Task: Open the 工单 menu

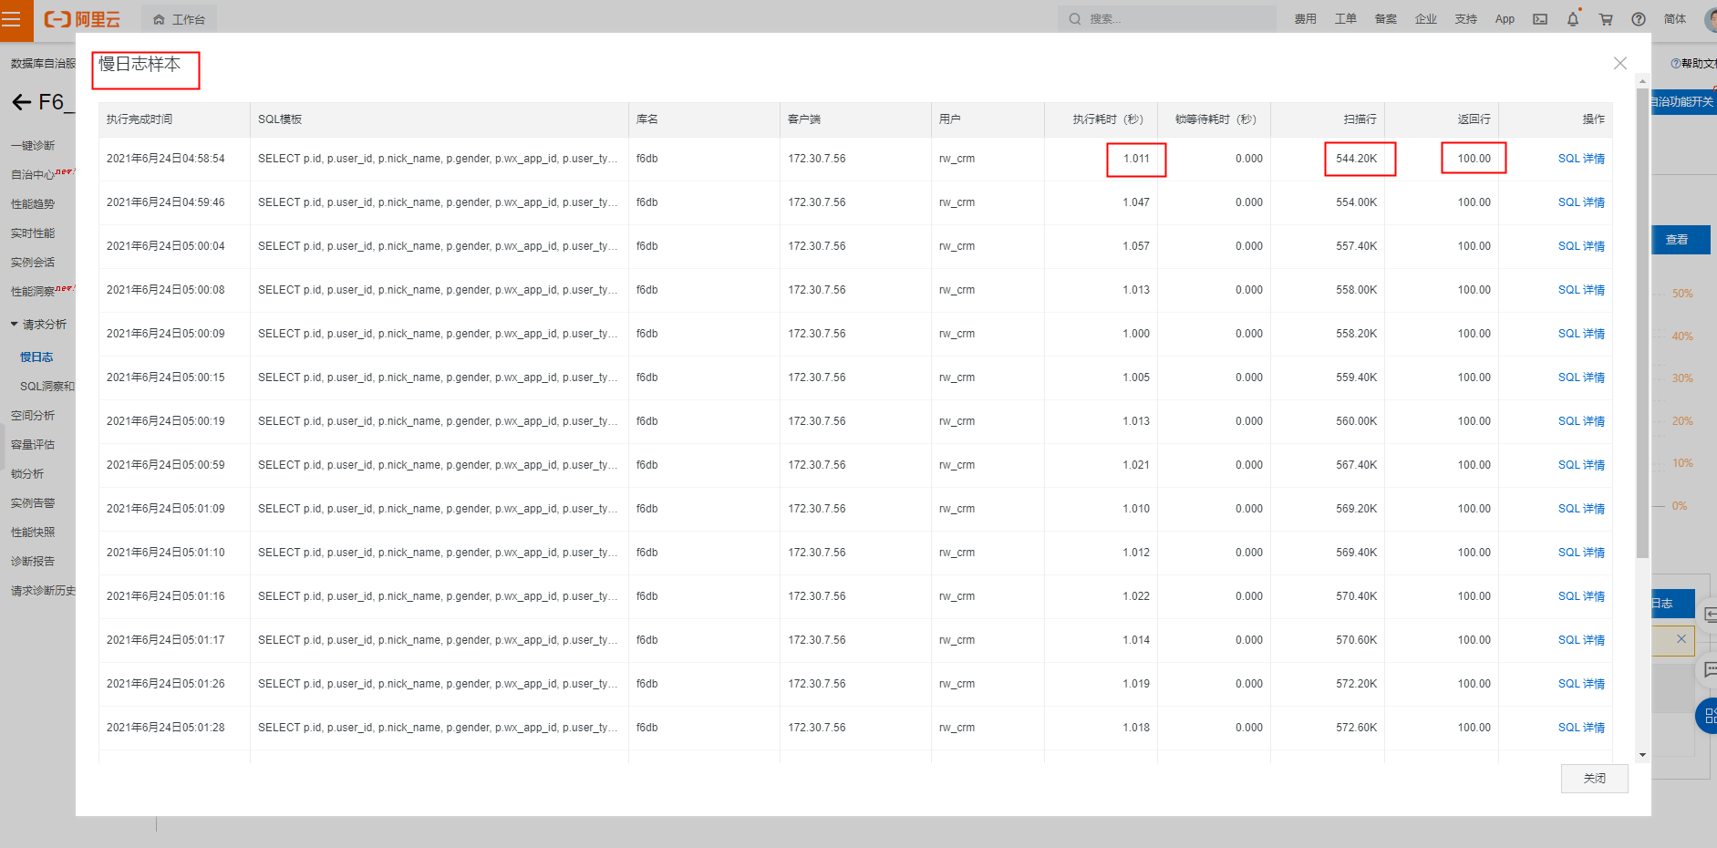Action: pos(1345,19)
